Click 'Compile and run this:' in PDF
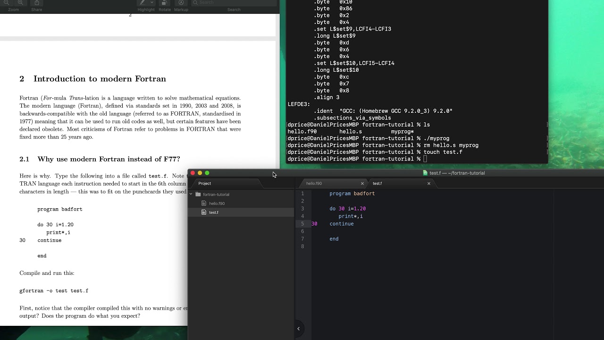The height and width of the screenshot is (340, 604). point(47,273)
